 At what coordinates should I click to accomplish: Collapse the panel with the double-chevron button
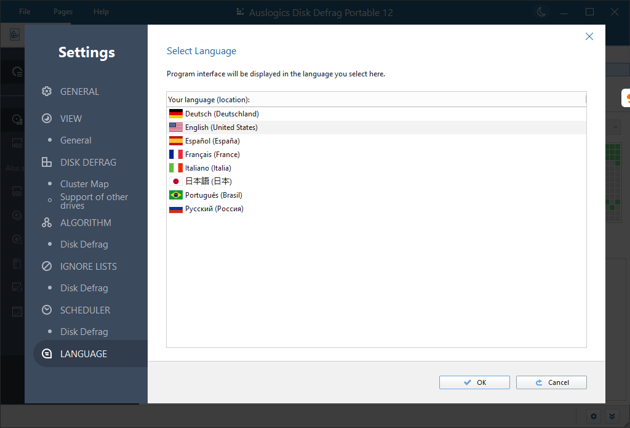612,416
